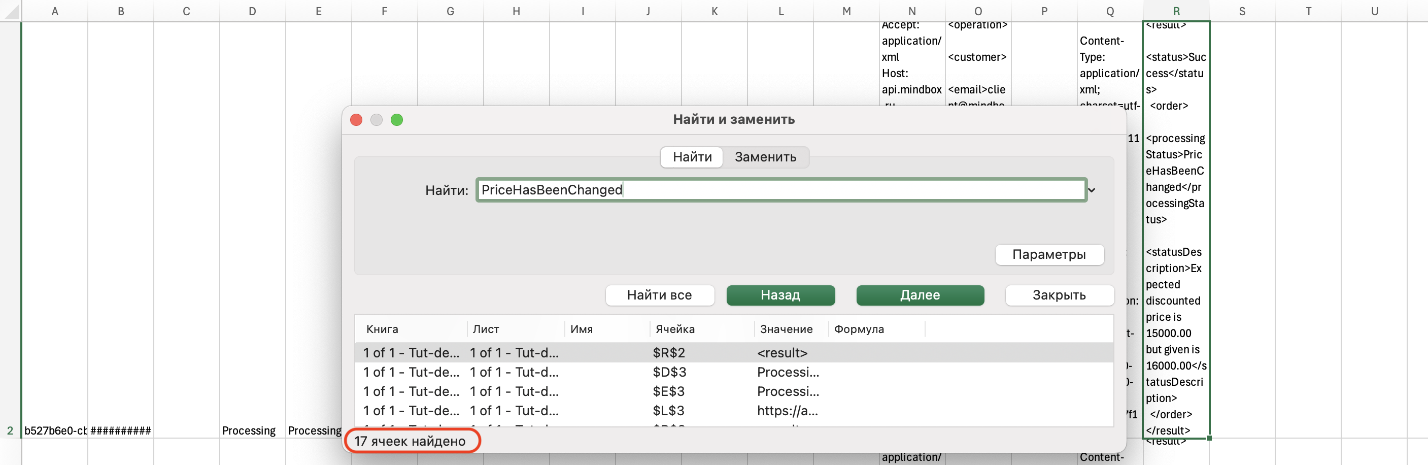Select column B header
The height and width of the screenshot is (465, 1428).
121,11
